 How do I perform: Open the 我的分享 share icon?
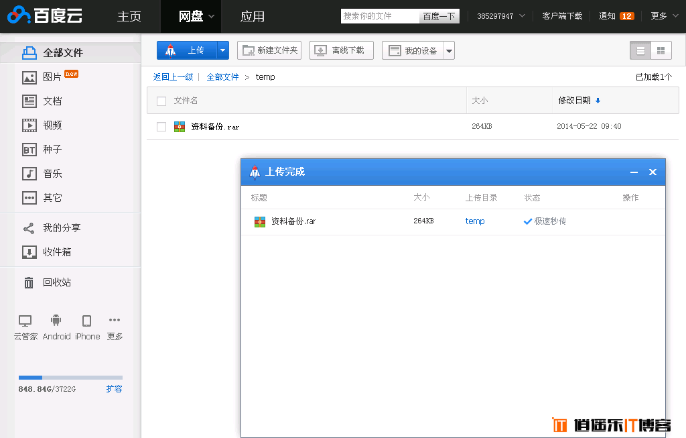[x=29, y=228]
